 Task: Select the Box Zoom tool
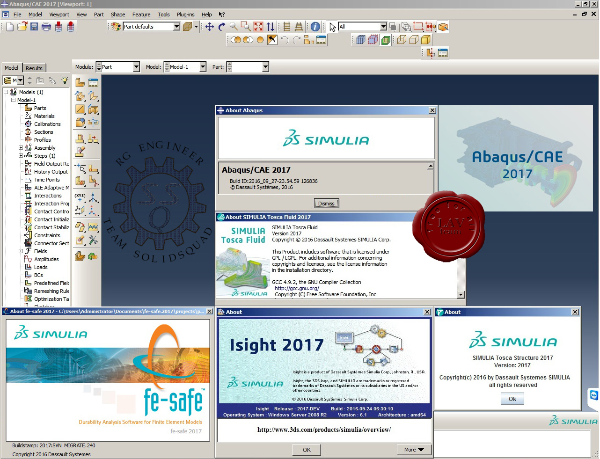point(246,27)
